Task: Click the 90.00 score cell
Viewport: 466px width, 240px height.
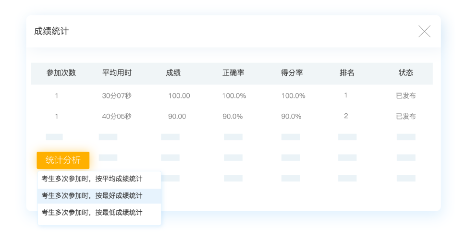Action: tap(177, 116)
